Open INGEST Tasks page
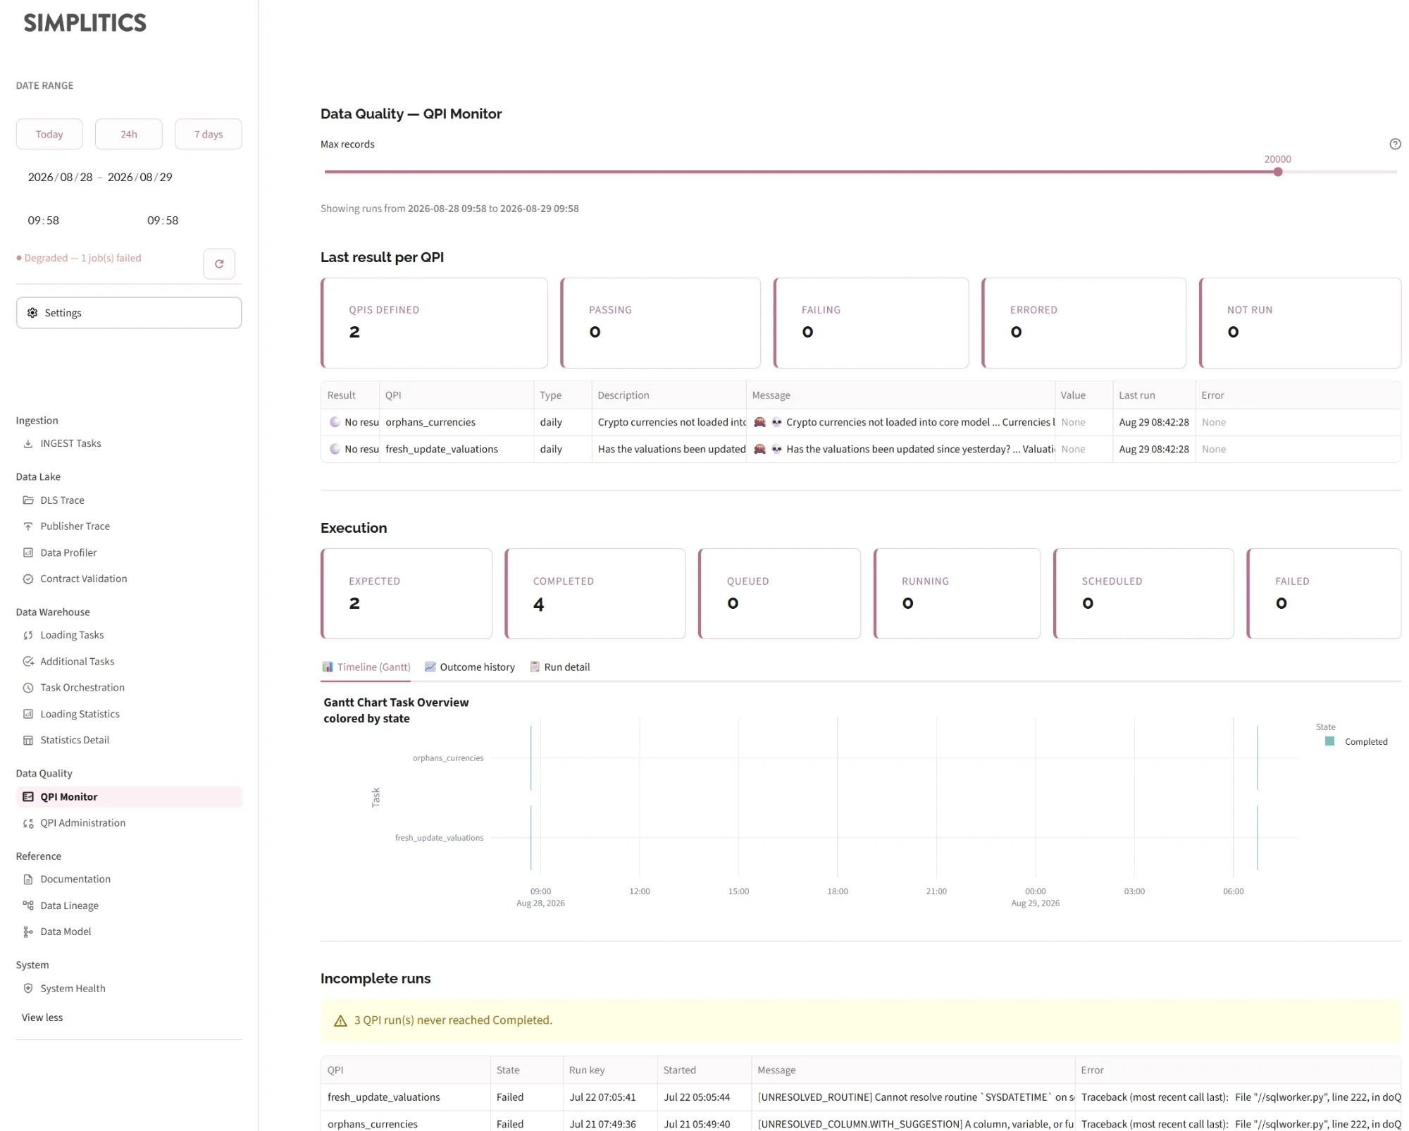The image size is (1409, 1131). [x=70, y=443]
